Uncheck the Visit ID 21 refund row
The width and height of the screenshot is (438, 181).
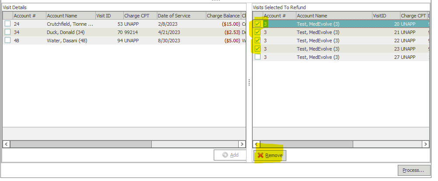click(258, 32)
